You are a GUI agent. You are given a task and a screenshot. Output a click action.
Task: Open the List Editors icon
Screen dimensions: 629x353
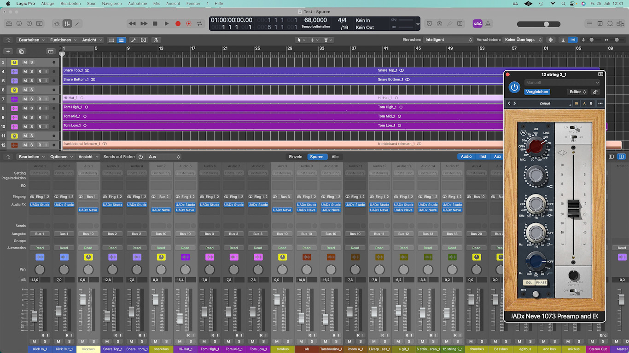pos(590,23)
